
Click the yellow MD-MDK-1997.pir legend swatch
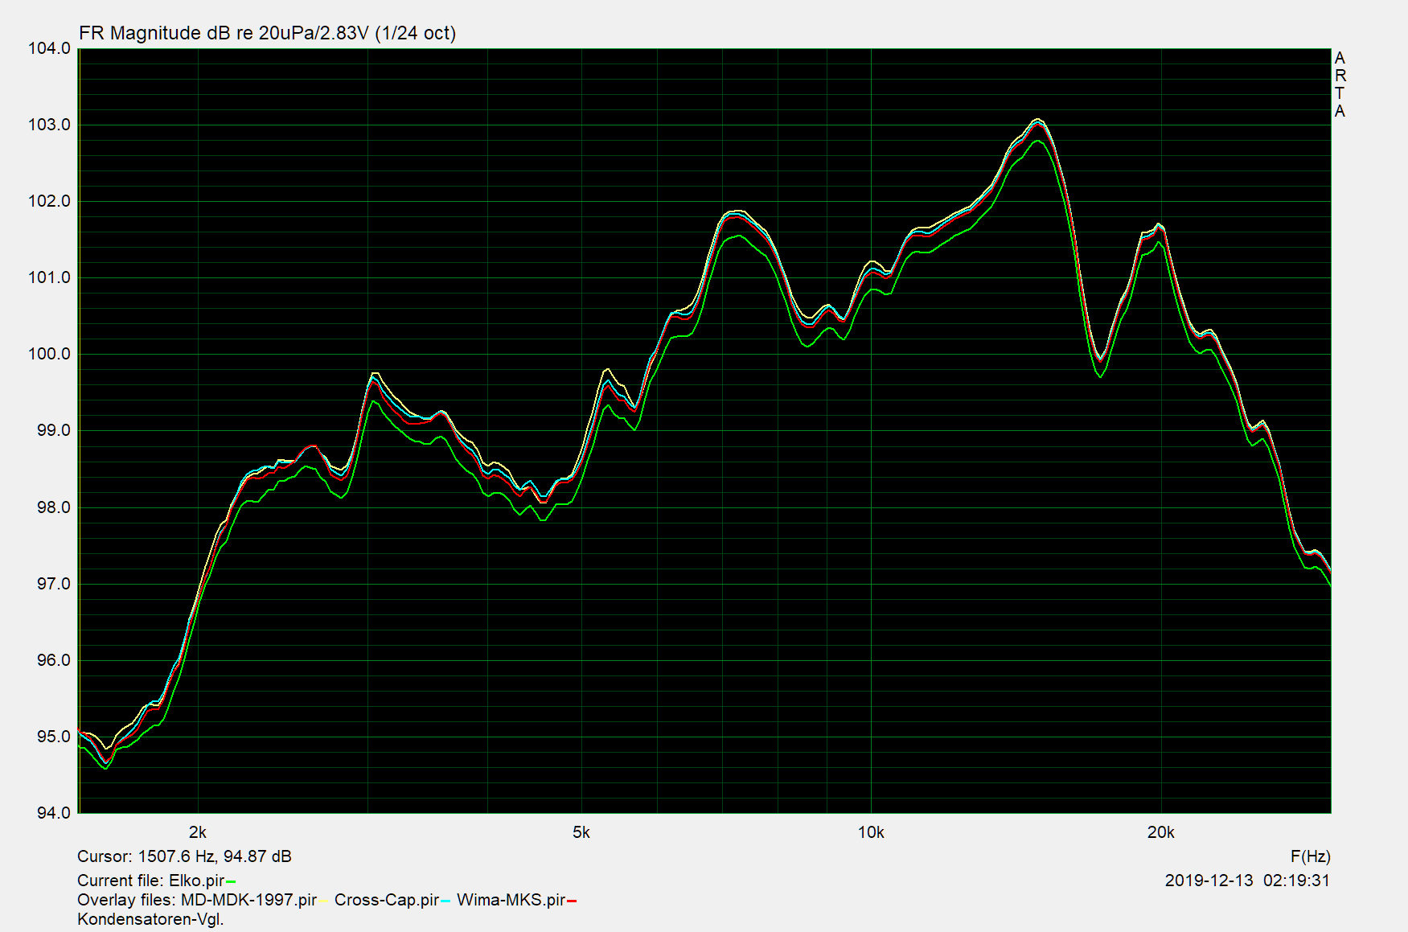pos(322,901)
